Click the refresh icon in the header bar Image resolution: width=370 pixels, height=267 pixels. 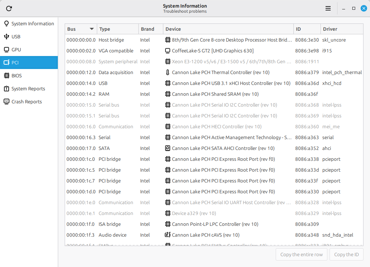(9, 8)
